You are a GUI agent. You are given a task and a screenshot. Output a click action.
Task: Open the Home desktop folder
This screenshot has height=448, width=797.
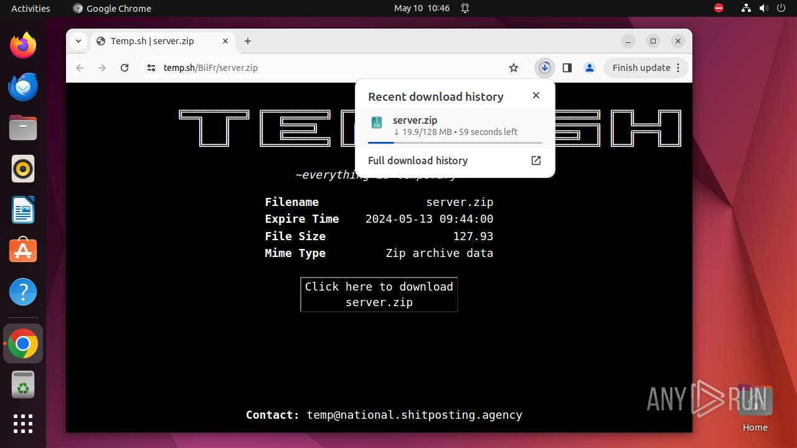click(755, 409)
